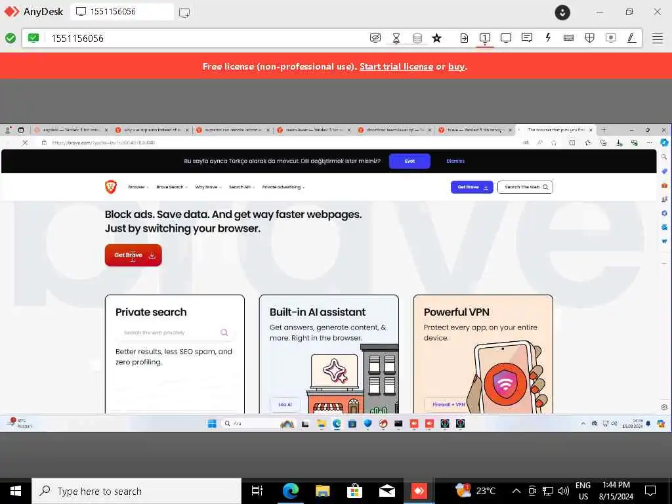Click the buy link in red banner
Viewport: 672px width, 504px height.
pyautogui.click(x=457, y=66)
